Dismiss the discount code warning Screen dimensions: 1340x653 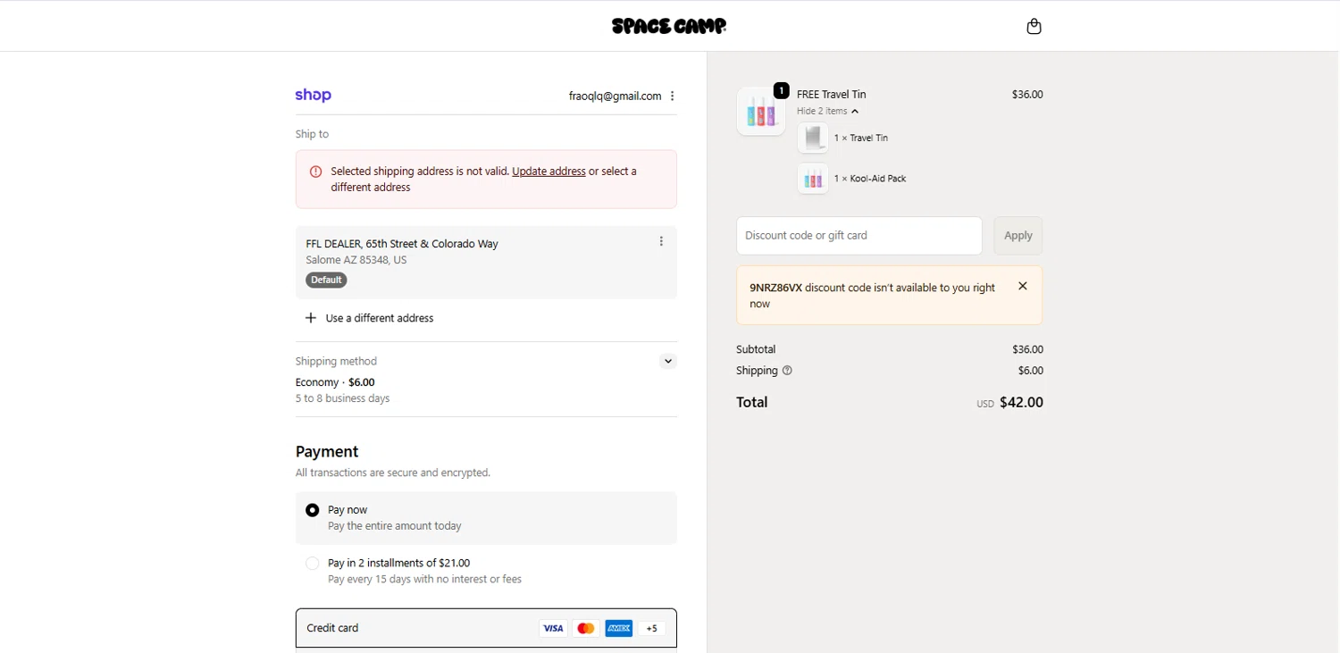(1023, 286)
